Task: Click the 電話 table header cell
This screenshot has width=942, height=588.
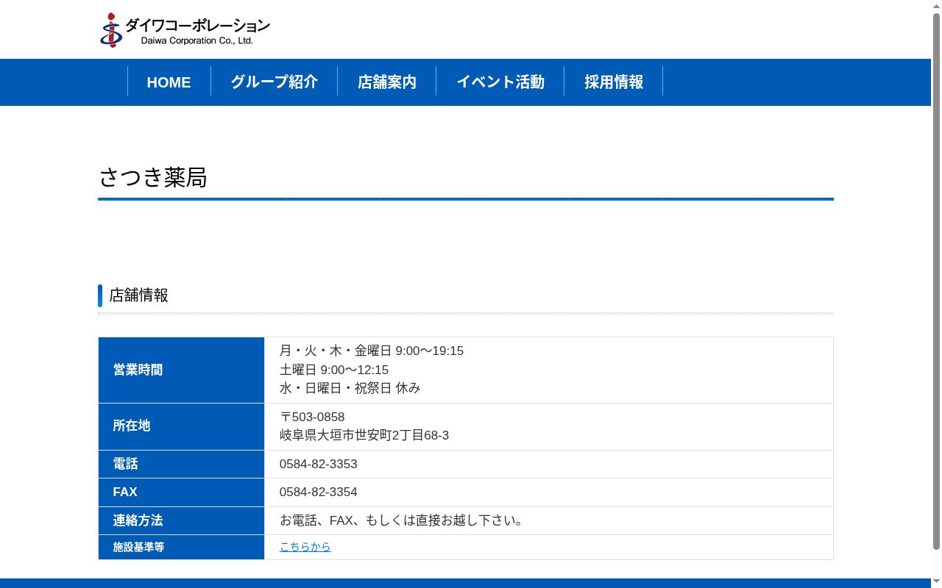Action: point(181,464)
